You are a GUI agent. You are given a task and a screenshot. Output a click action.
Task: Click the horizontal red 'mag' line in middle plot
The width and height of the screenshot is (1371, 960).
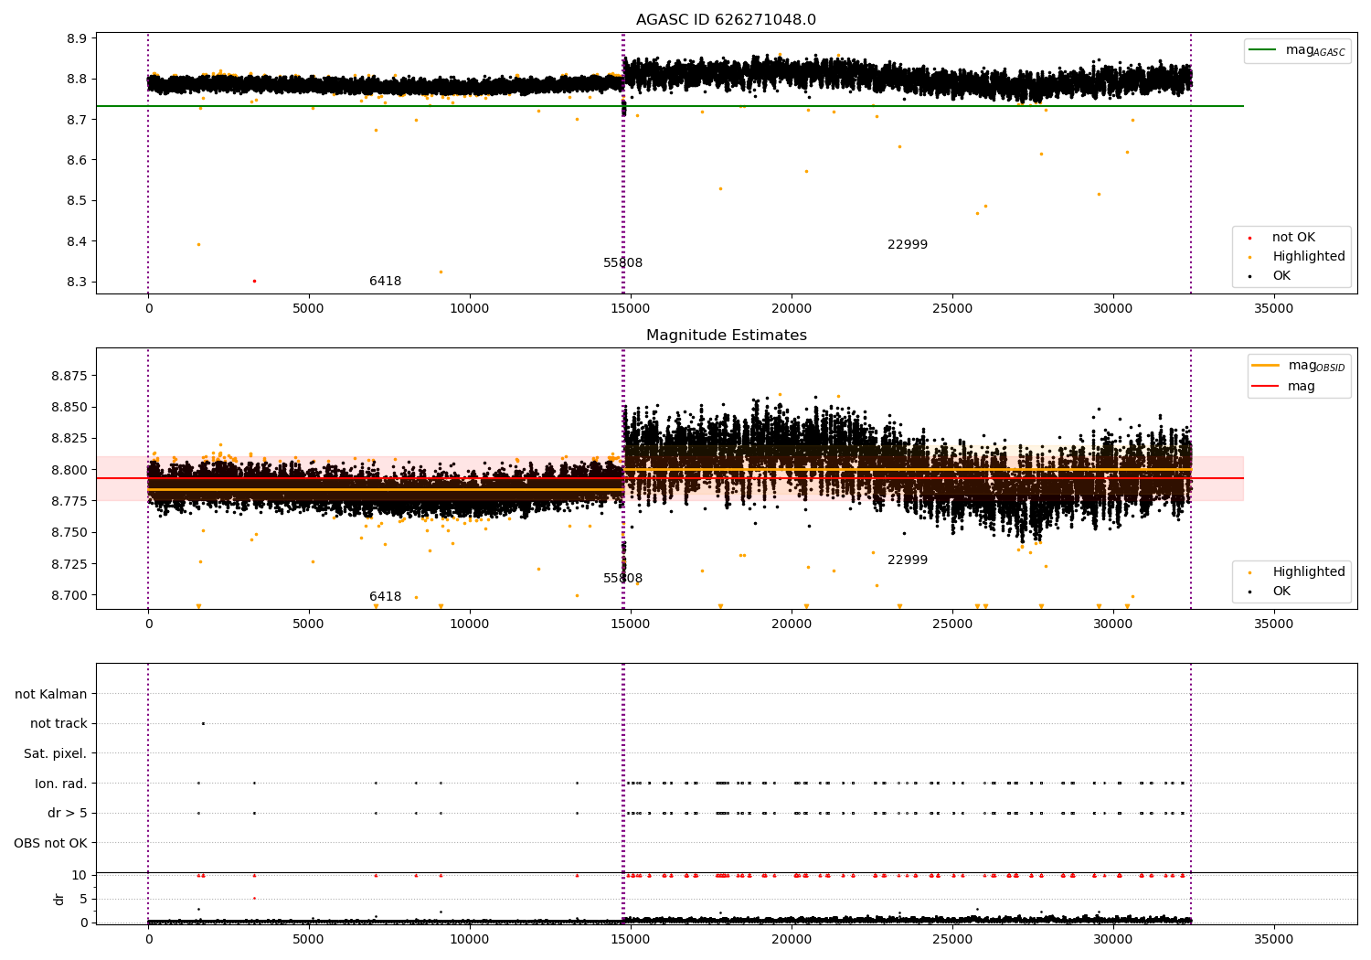point(669,478)
